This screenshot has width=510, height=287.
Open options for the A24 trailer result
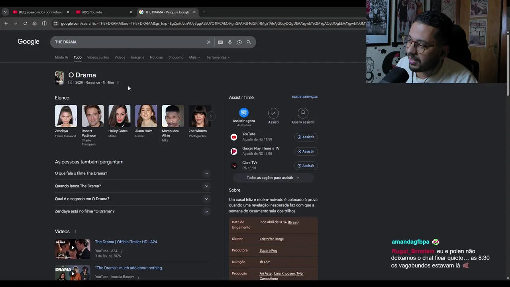click(x=122, y=251)
